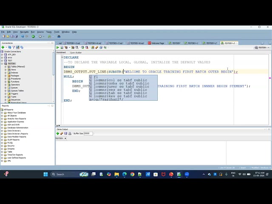The image size is (272, 204).
Task: Click the SQL History icon in worksheet toolbar
Action: 101,47
